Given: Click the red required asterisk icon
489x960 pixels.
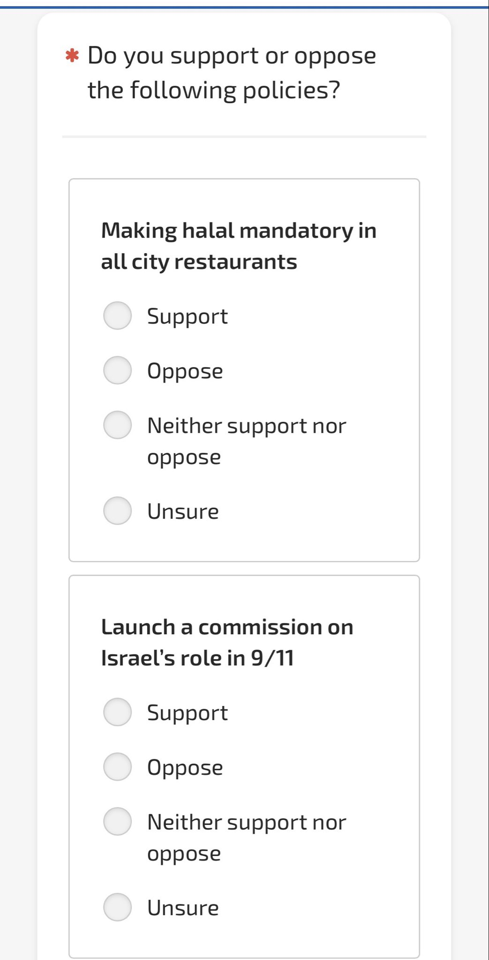Looking at the screenshot, I should pyautogui.click(x=72, y=56).
